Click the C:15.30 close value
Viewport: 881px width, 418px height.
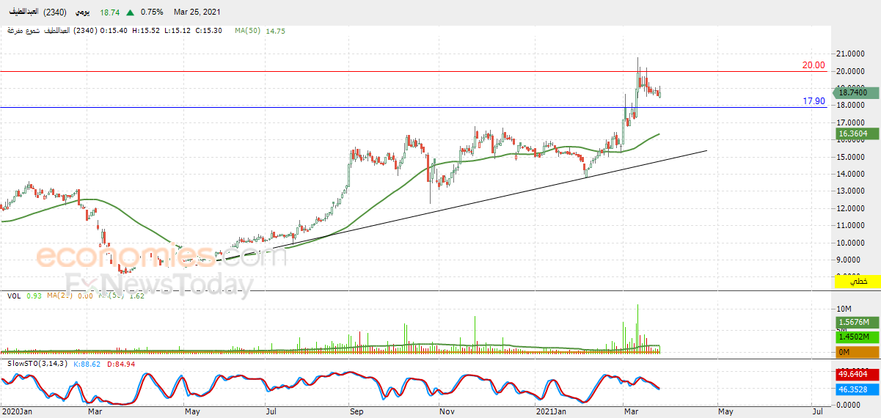click(210, 31)
